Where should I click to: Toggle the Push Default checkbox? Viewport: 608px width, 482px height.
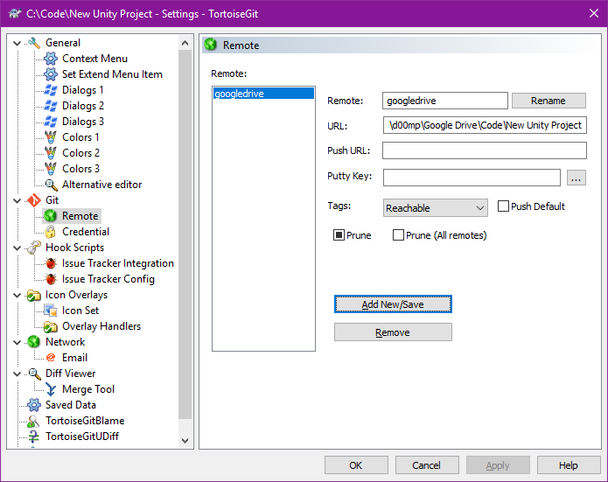pos(503,206)
